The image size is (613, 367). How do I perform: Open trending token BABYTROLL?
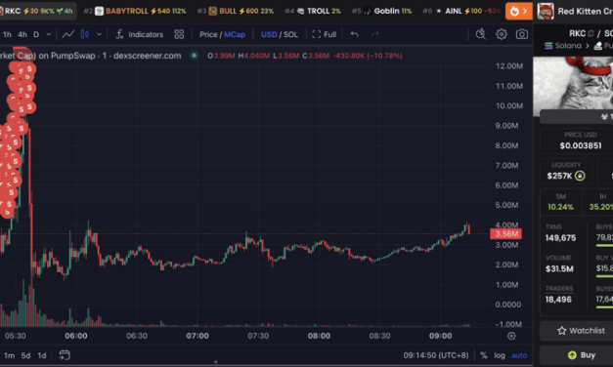click(x=135, y=11)
